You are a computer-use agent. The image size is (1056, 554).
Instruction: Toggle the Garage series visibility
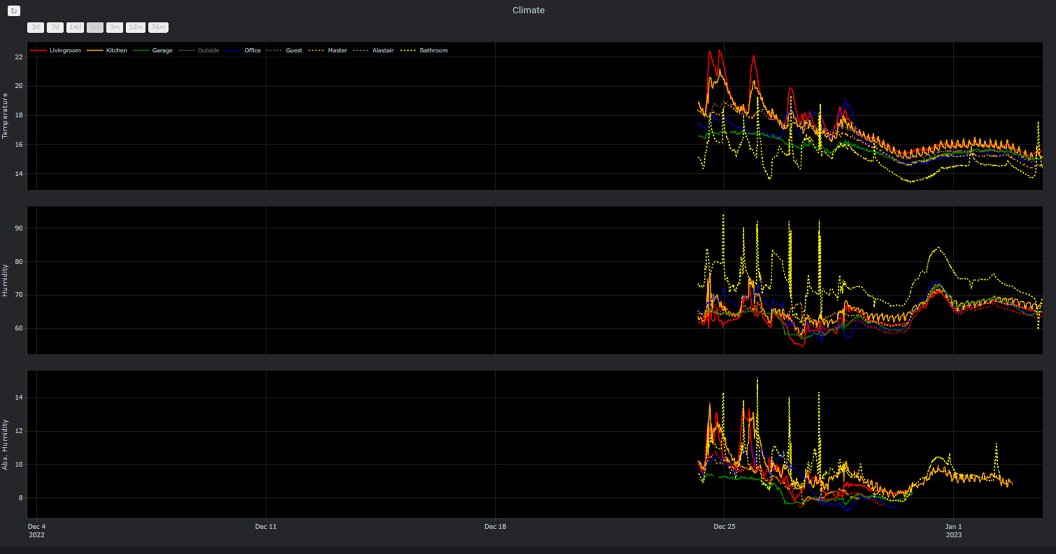click(162, 51)
